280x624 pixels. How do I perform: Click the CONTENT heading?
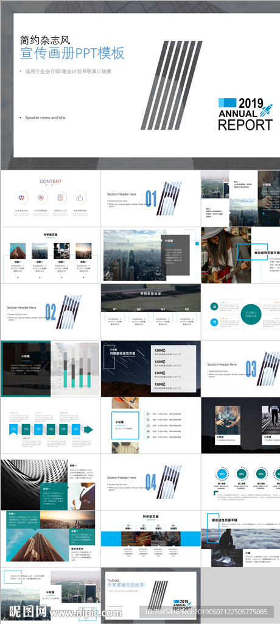coord(51,182)
